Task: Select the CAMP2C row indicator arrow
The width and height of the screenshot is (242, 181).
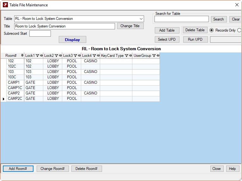Action: (x=3, y=99)
